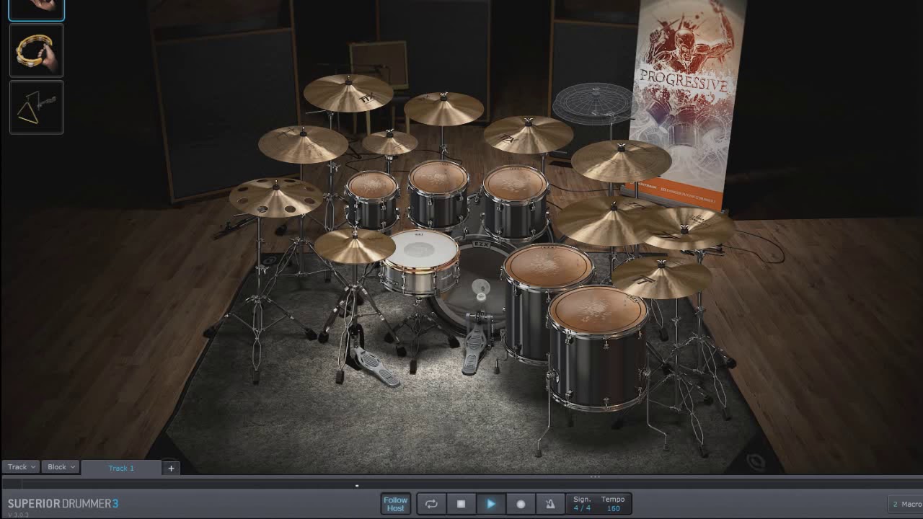Hit the cymbal overlapping the Progressive banner
This screenshot has height=519, width=923.
tap(622, 160)
